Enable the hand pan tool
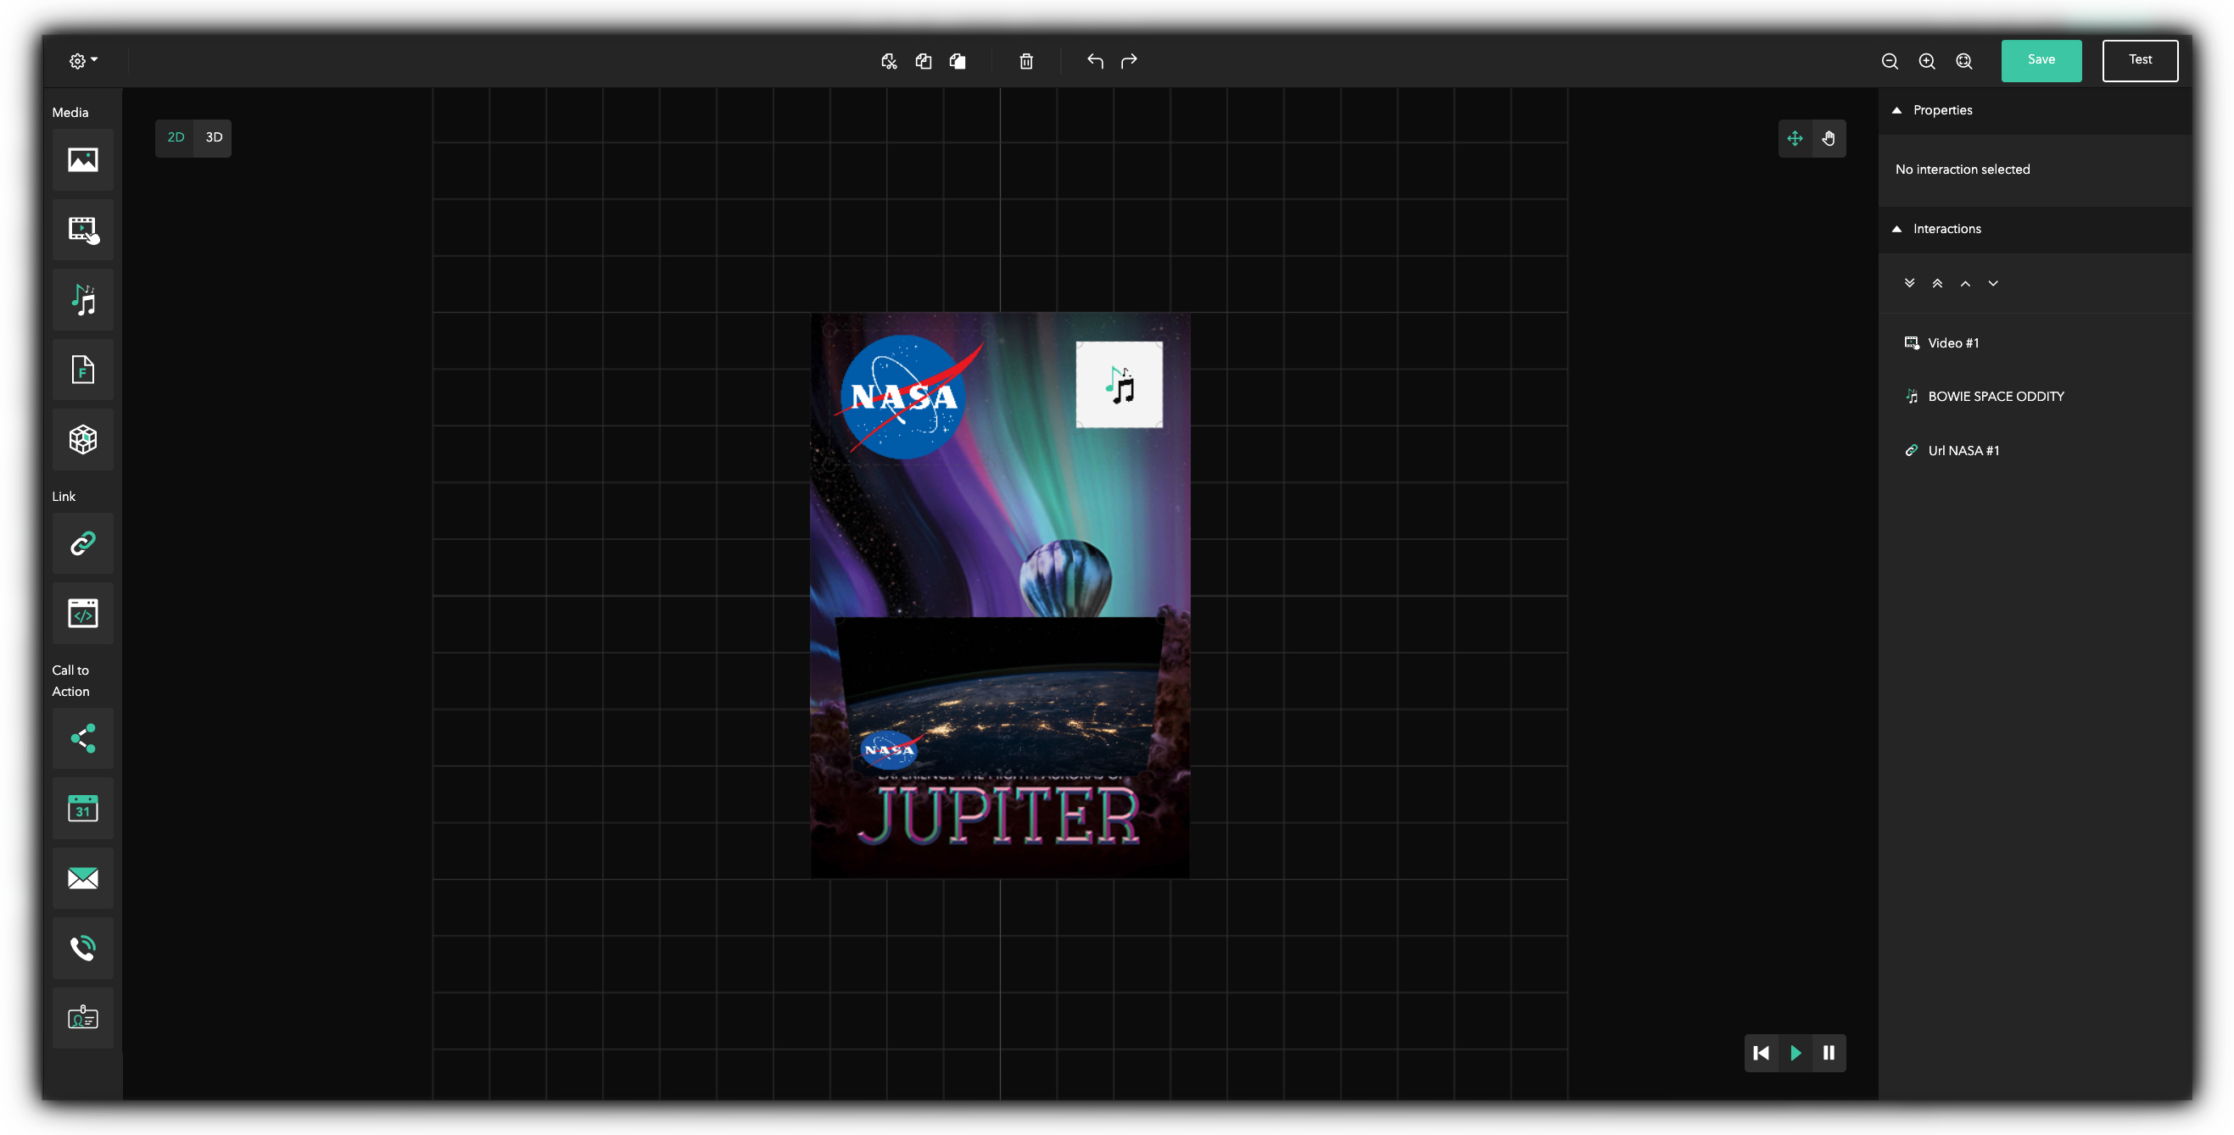The image size is (2234, 1135). 1828,139
